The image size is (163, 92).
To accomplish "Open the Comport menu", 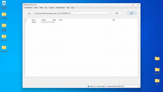I will 51,8.
